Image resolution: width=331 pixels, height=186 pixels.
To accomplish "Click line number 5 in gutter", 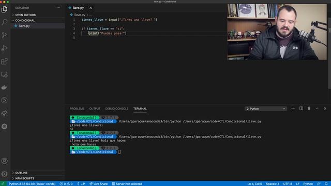I will [x=74, y=38].
